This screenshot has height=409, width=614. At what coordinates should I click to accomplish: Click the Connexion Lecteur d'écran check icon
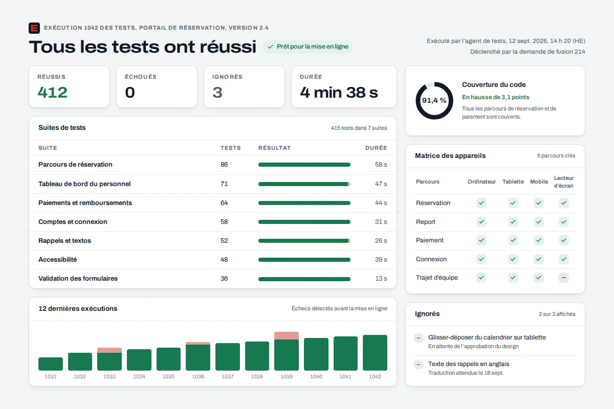[x=564, y=259]
